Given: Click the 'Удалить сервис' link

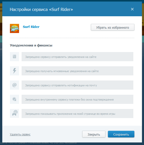Looking at the screenshot, I should (x=20, y=134).
